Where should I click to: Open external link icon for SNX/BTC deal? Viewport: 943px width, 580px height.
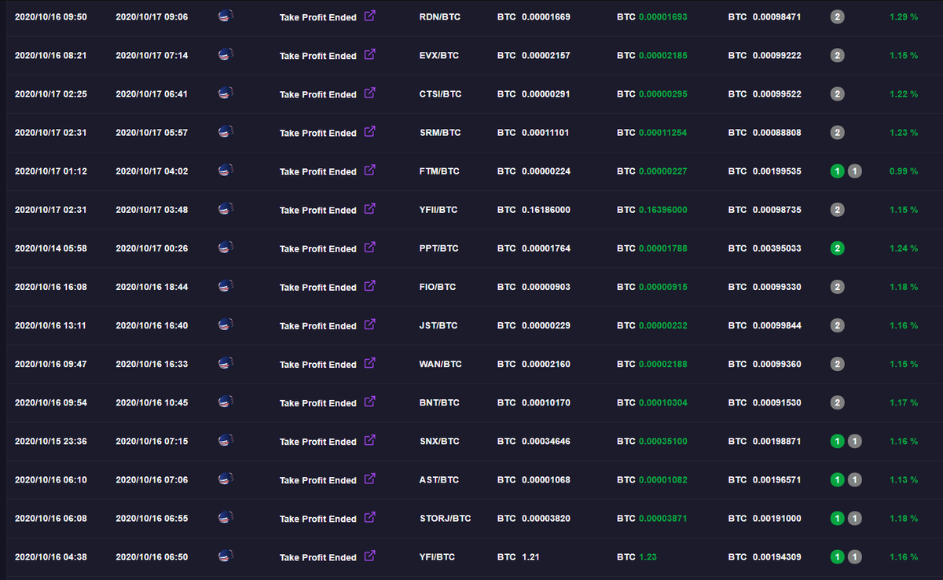click(x=370, y=439)
